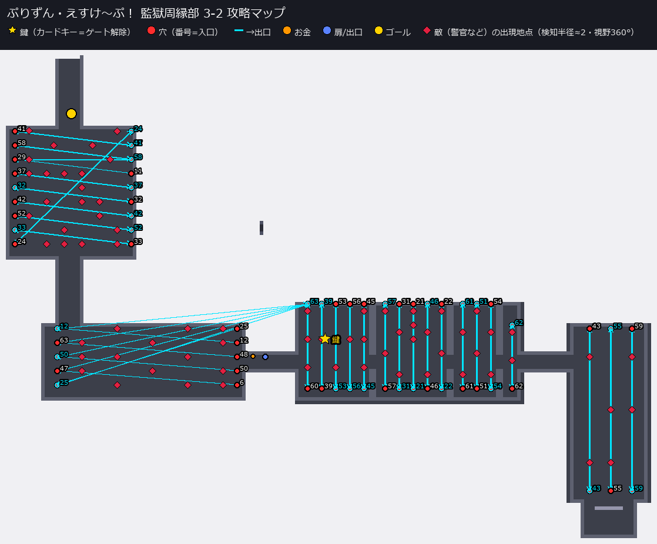Select cyan exit 59 marker
Image resolution: width=657 pixels, height=544 pixels.
[632, 491]
